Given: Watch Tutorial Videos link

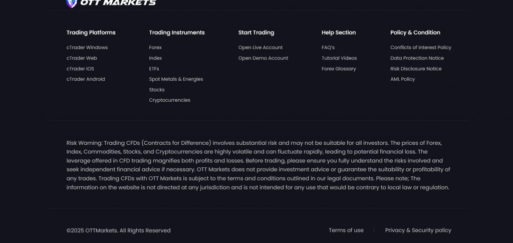Looking at the screenshot, I should pyautogui.click(x=339, y=58).
